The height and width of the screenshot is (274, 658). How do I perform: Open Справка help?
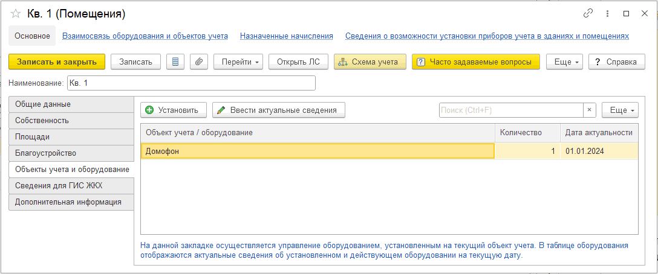pos(616,62)
